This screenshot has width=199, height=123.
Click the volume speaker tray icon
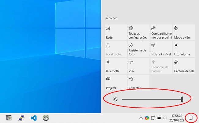tap(164, 118)
